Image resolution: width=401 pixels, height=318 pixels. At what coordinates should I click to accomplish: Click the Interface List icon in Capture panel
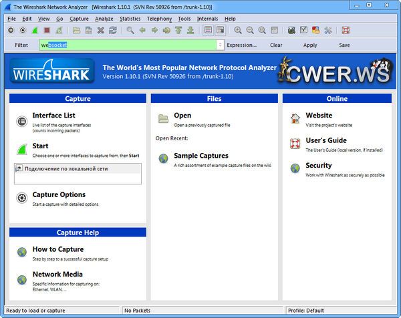[21, 120]
